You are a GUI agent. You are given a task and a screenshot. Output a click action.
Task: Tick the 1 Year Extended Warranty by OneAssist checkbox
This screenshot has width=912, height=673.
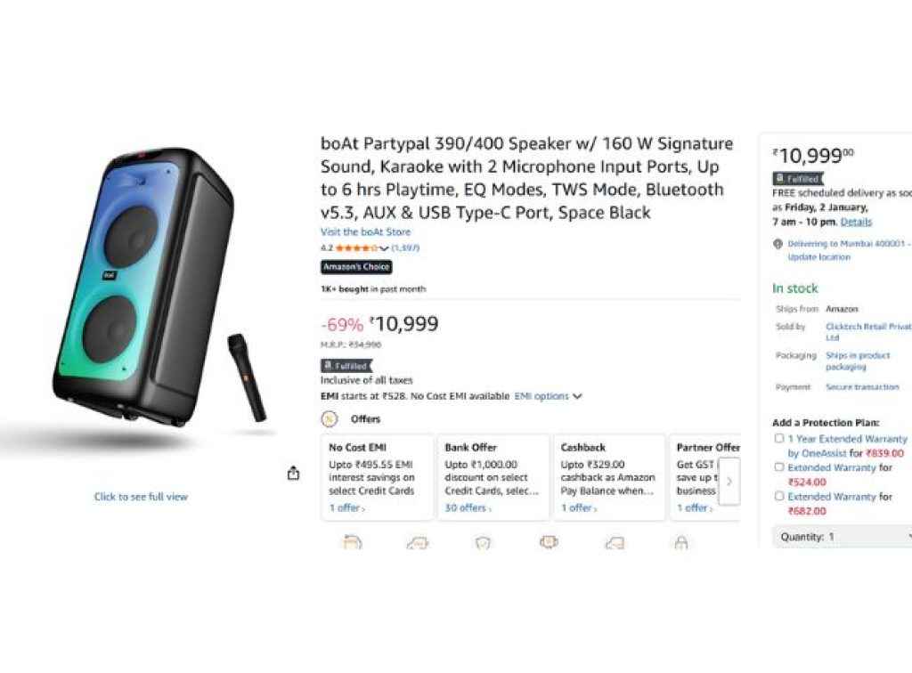pyautogui.click(x=779, y=439)
